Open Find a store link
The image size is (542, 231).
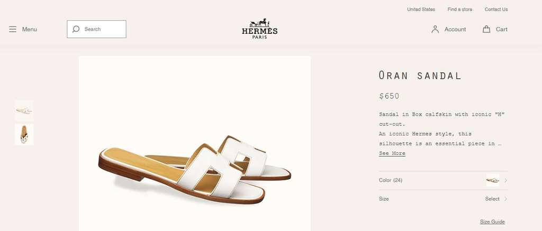[460, 10]
